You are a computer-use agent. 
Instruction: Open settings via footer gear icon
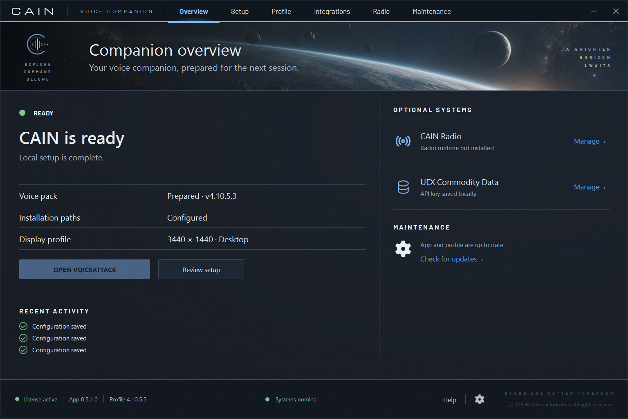tap(480, 399)
